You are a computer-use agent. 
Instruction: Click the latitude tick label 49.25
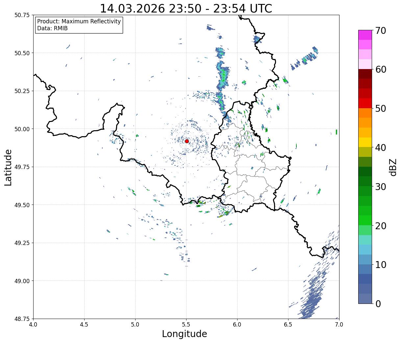pyautogui.click(x=22, y=243)
